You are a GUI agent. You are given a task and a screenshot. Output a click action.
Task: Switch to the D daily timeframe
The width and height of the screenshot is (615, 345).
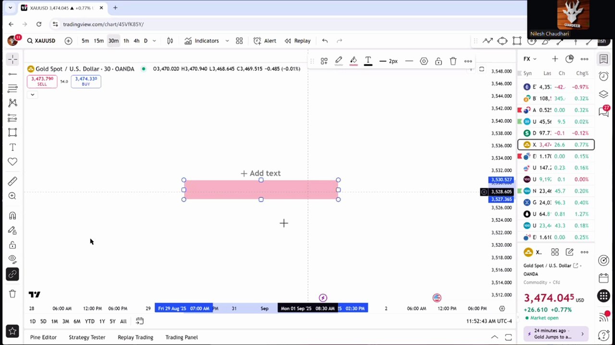(146, 41)
